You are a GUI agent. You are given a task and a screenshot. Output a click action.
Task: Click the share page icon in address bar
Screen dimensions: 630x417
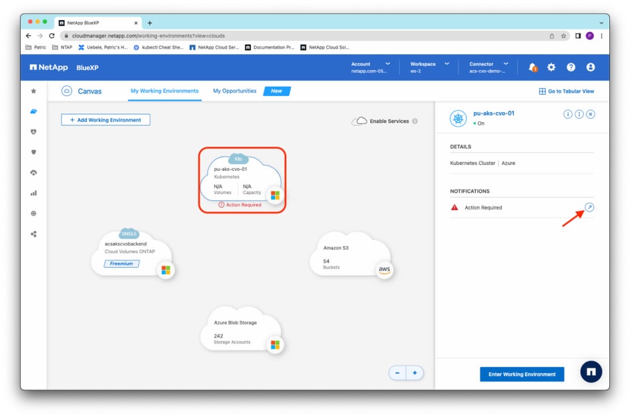click(x=552, y=36)
